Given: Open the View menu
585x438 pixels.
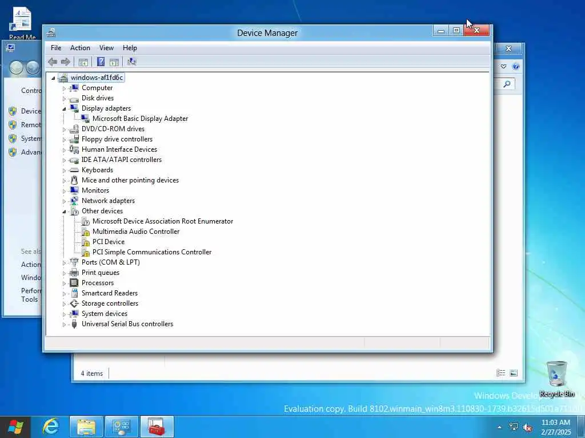Looking at the screenshot, I should 106,48.
